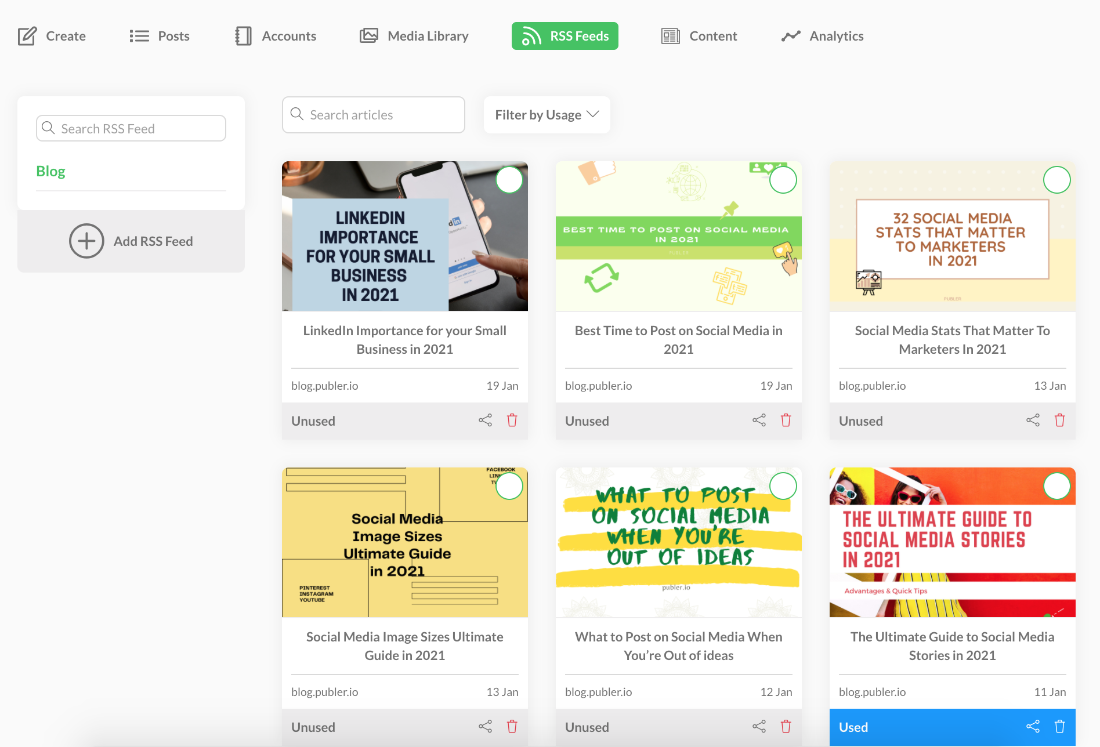Open the Create composer
This screenshot has width=1100, height=747.
52,35
